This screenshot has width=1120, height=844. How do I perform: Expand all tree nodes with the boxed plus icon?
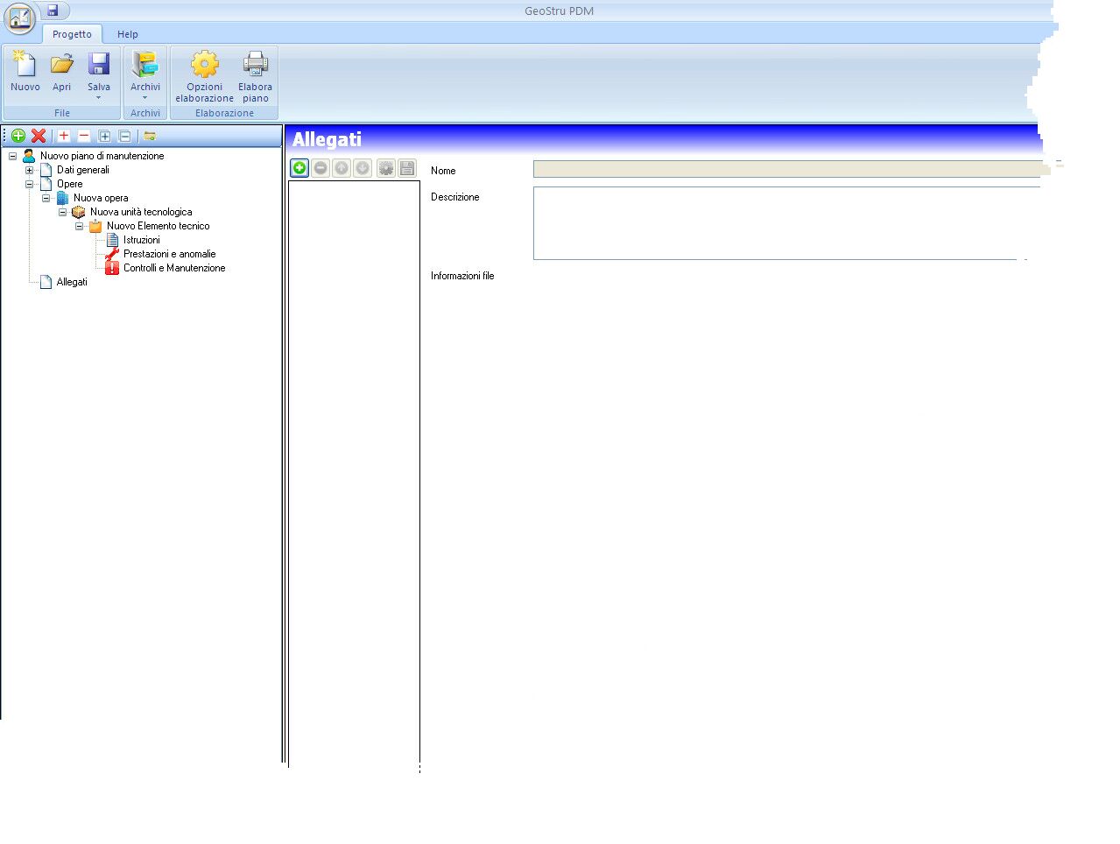[x=104, y=136]
